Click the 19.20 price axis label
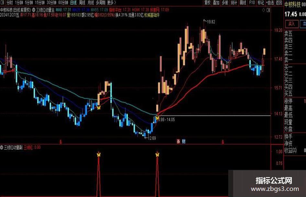 click(x=278, y=30)
